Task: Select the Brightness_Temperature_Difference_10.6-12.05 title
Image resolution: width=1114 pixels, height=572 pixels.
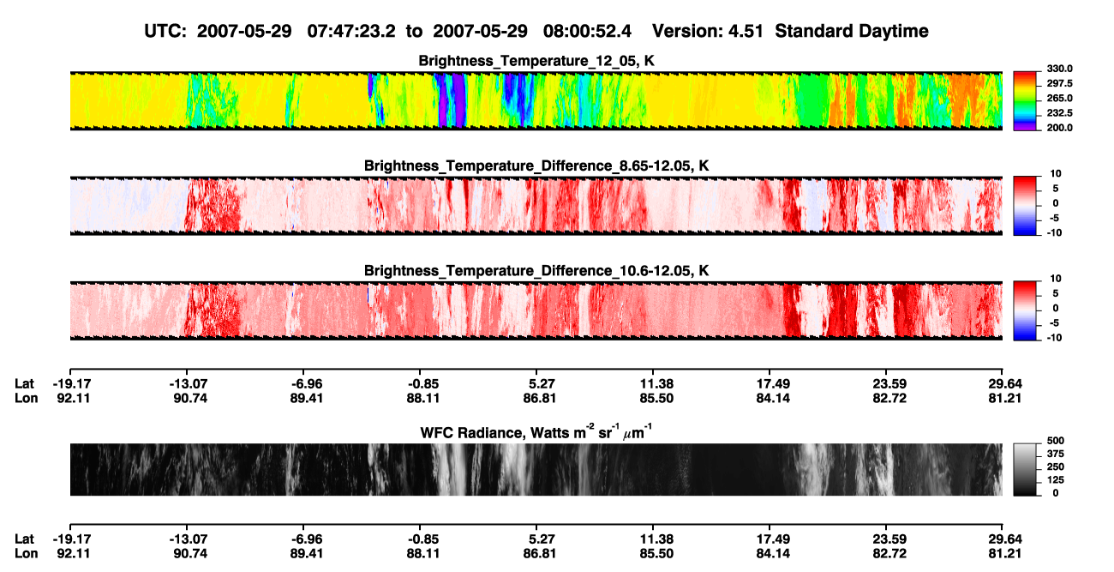Action: (536, 271)
